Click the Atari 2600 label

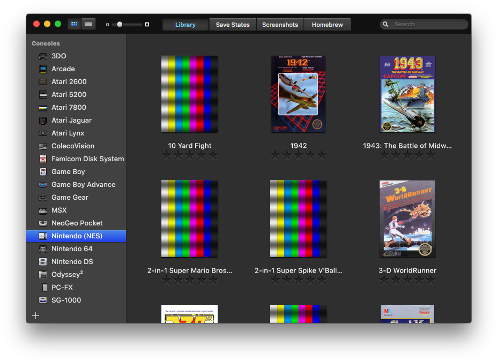pos(69,82)
